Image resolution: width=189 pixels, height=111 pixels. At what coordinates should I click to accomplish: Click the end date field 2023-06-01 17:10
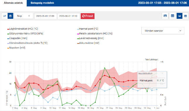(x=69, y=16)
